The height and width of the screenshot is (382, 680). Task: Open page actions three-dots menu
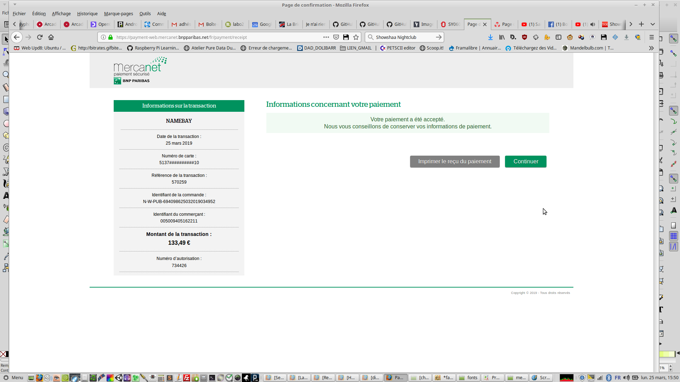(326, 37)
